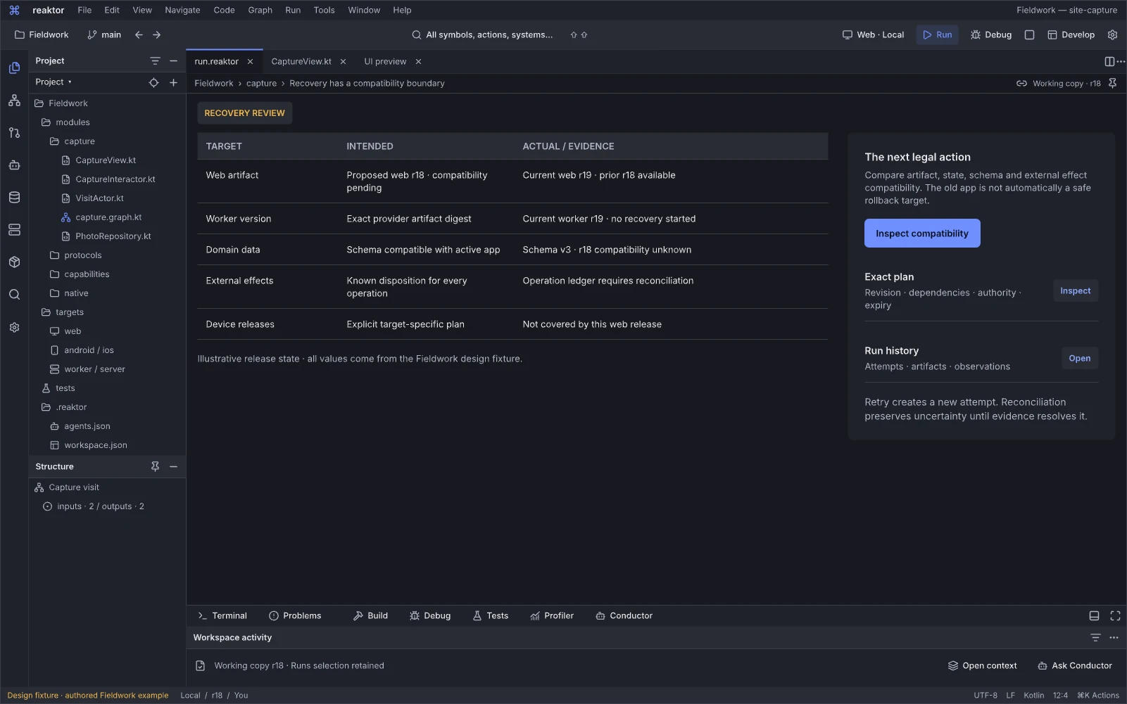Open Run history
This screenshot has width=1127, height=704.
pyautogui.click(x=1079, y=358)
